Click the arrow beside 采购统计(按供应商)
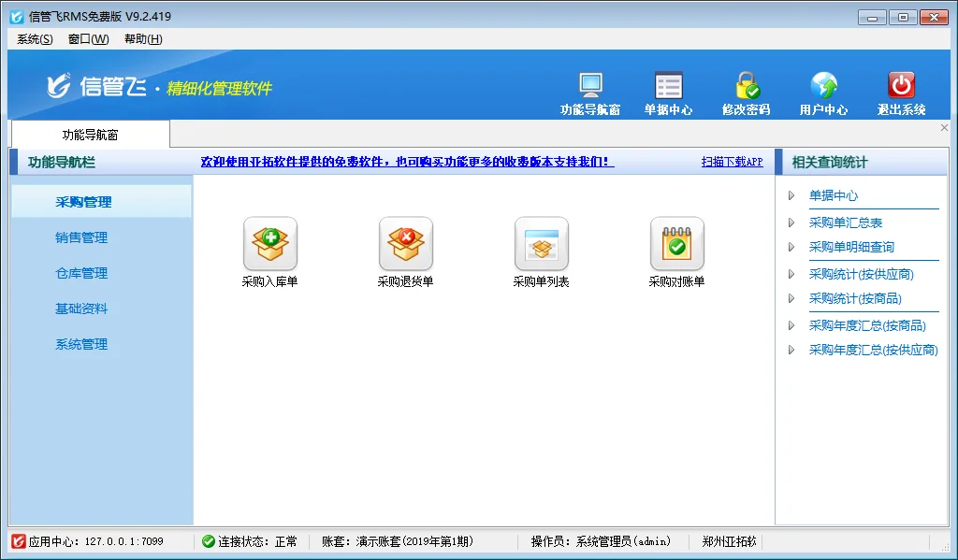This screenshot has height=560, width=958. 791,274
